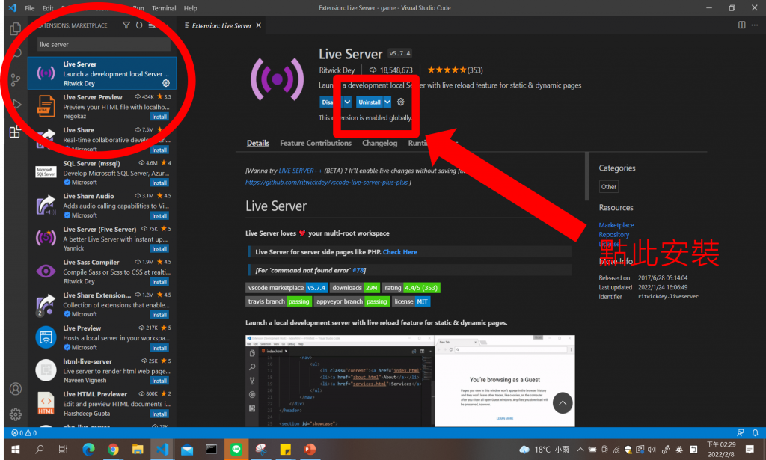The height and width of the screenshot is (460, 766).
Task: Open Windows taskbar search
Action: point(40,450)
